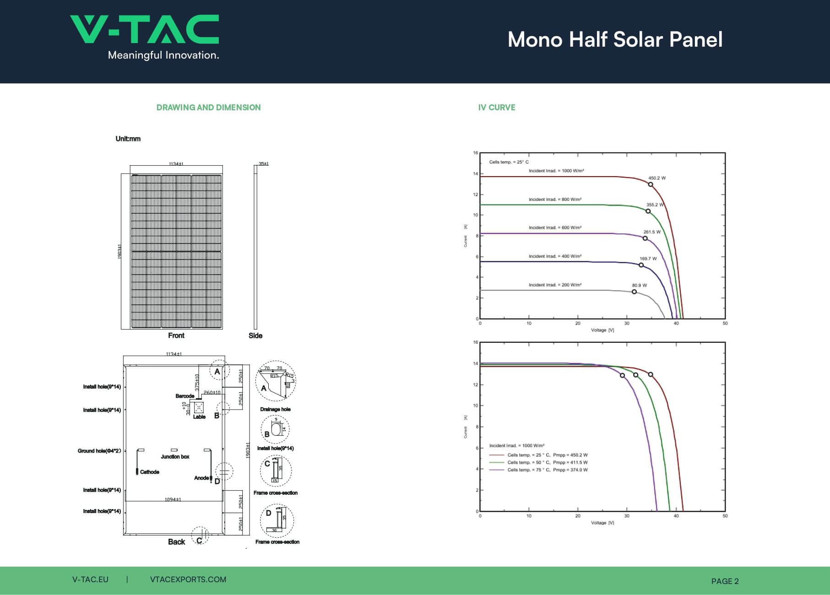Viewport: 830px width, 595px height.
Task: Click frame cross-section detail circle C
Action: (x=276, y=471)
